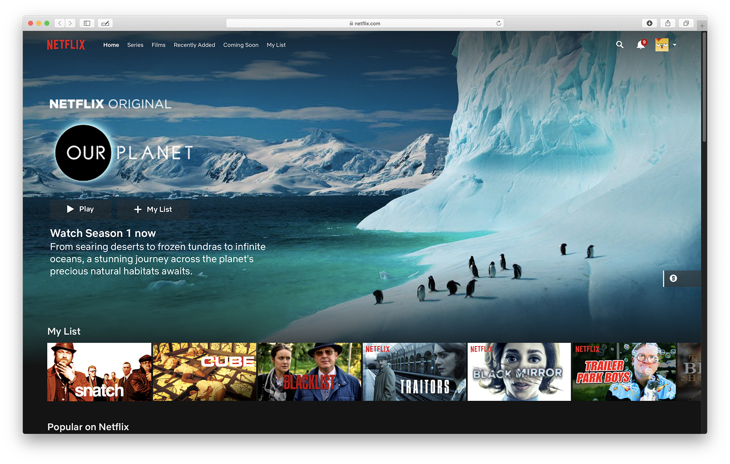Click the Safari annotate toolbar icon
Screen dimensions: 730x464
[x=105, y=23]
